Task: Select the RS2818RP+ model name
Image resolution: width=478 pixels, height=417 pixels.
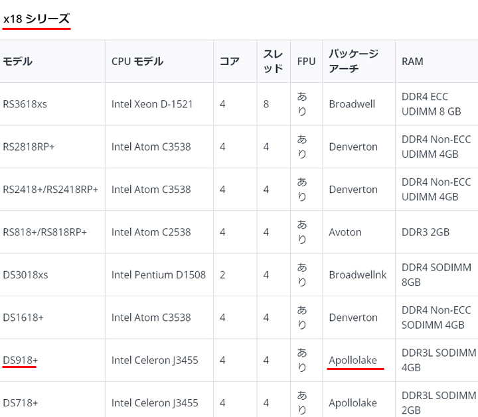Action: (29, 147)
